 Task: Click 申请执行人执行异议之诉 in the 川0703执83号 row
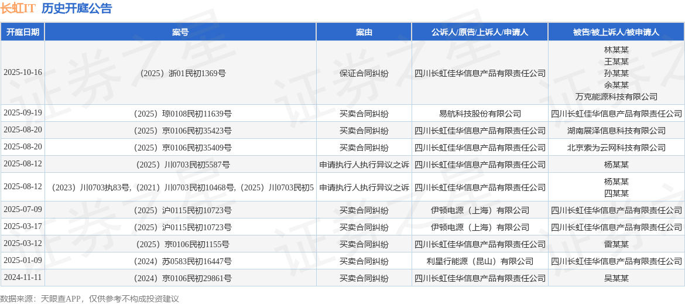coord(364,188)
